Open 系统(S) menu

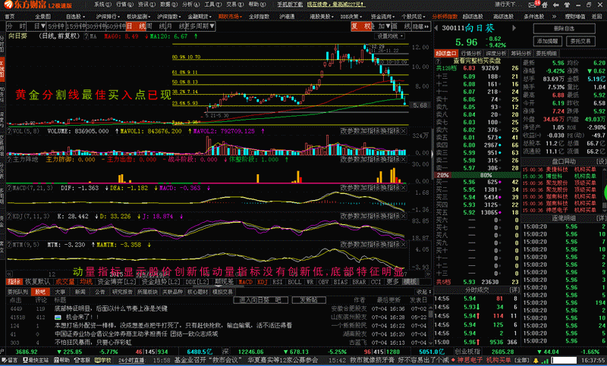coord(102,5)
